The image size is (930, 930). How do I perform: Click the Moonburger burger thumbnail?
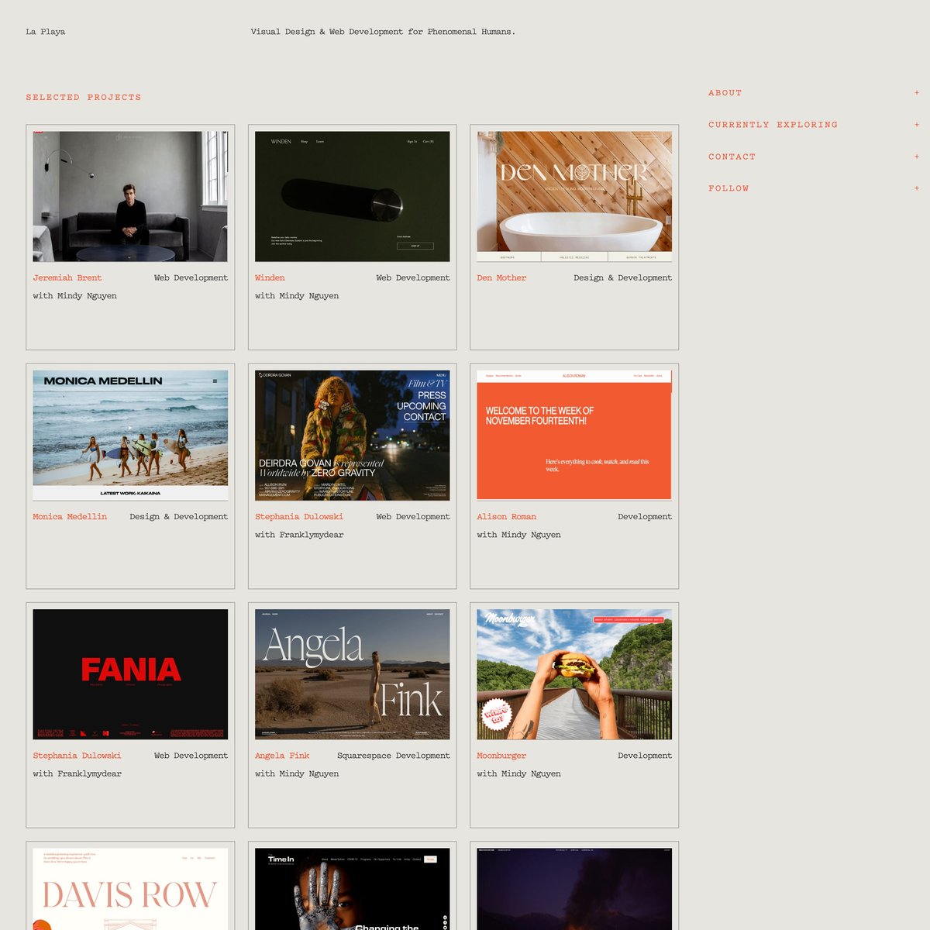tap(574, 674)
